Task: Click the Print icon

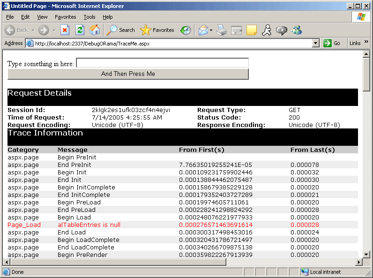Action: tap(222, 30)
